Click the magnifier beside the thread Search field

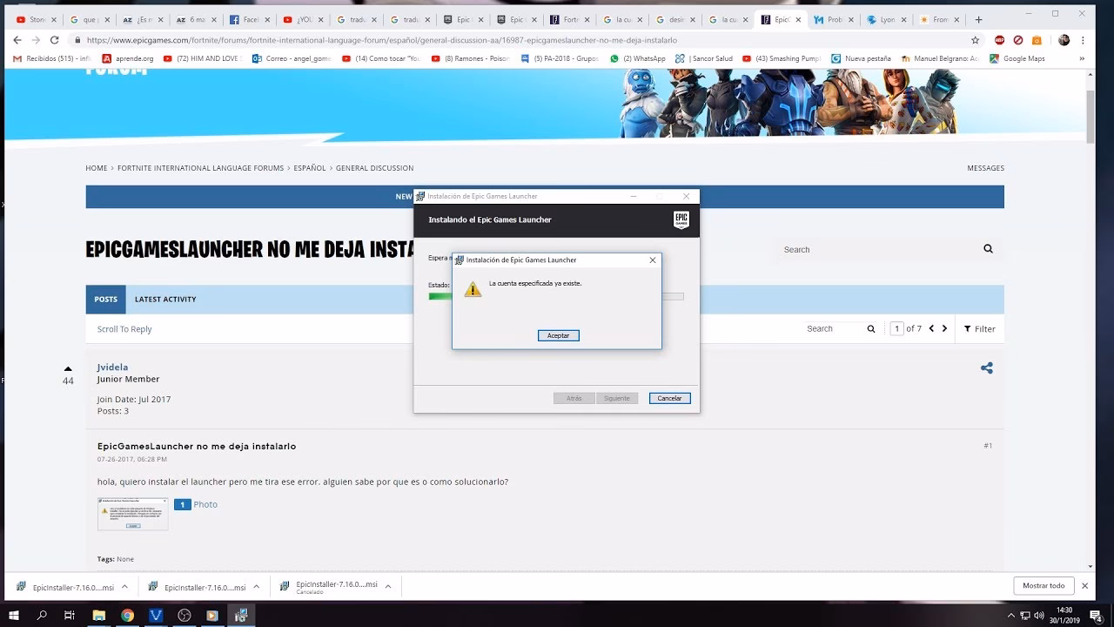pyautogui.click(x=871, y=329)
